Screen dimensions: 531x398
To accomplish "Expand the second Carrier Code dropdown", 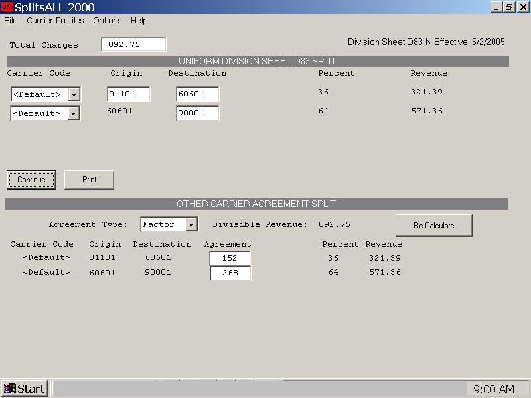I will (74, 113).
